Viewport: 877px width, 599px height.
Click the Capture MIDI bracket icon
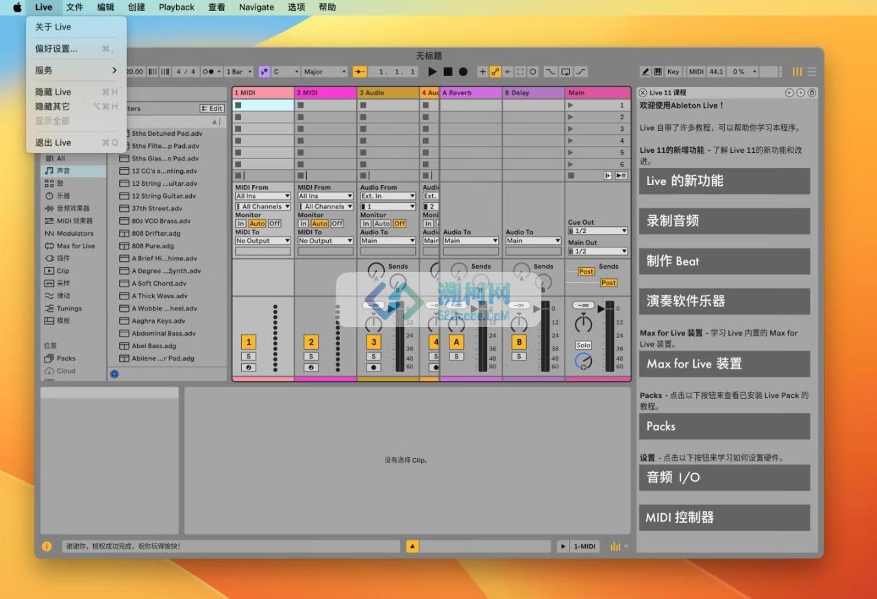click(x=520, y=71)
